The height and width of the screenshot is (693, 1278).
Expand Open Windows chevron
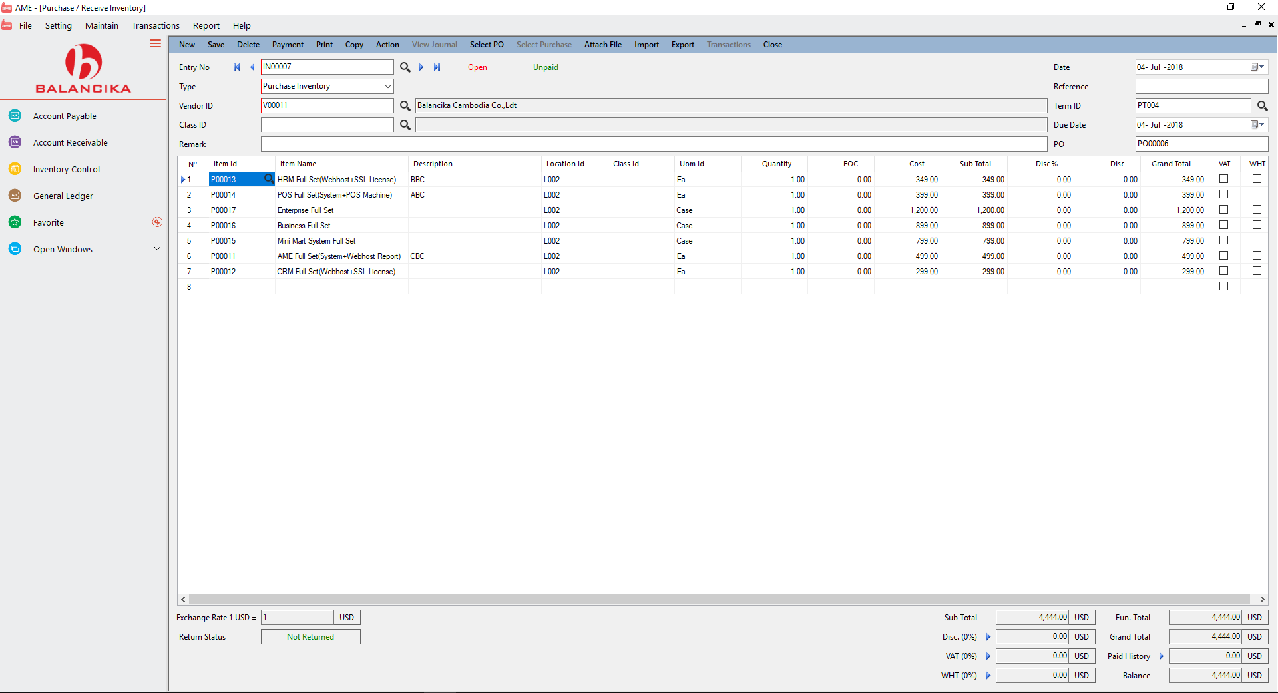click(x=157, y=249)
